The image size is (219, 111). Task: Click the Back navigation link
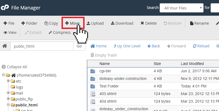(x=154, y=46)
